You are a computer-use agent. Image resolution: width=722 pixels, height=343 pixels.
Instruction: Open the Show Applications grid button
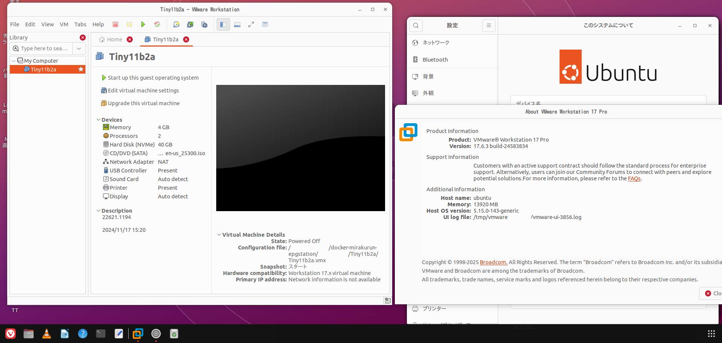tap(711, 334)
